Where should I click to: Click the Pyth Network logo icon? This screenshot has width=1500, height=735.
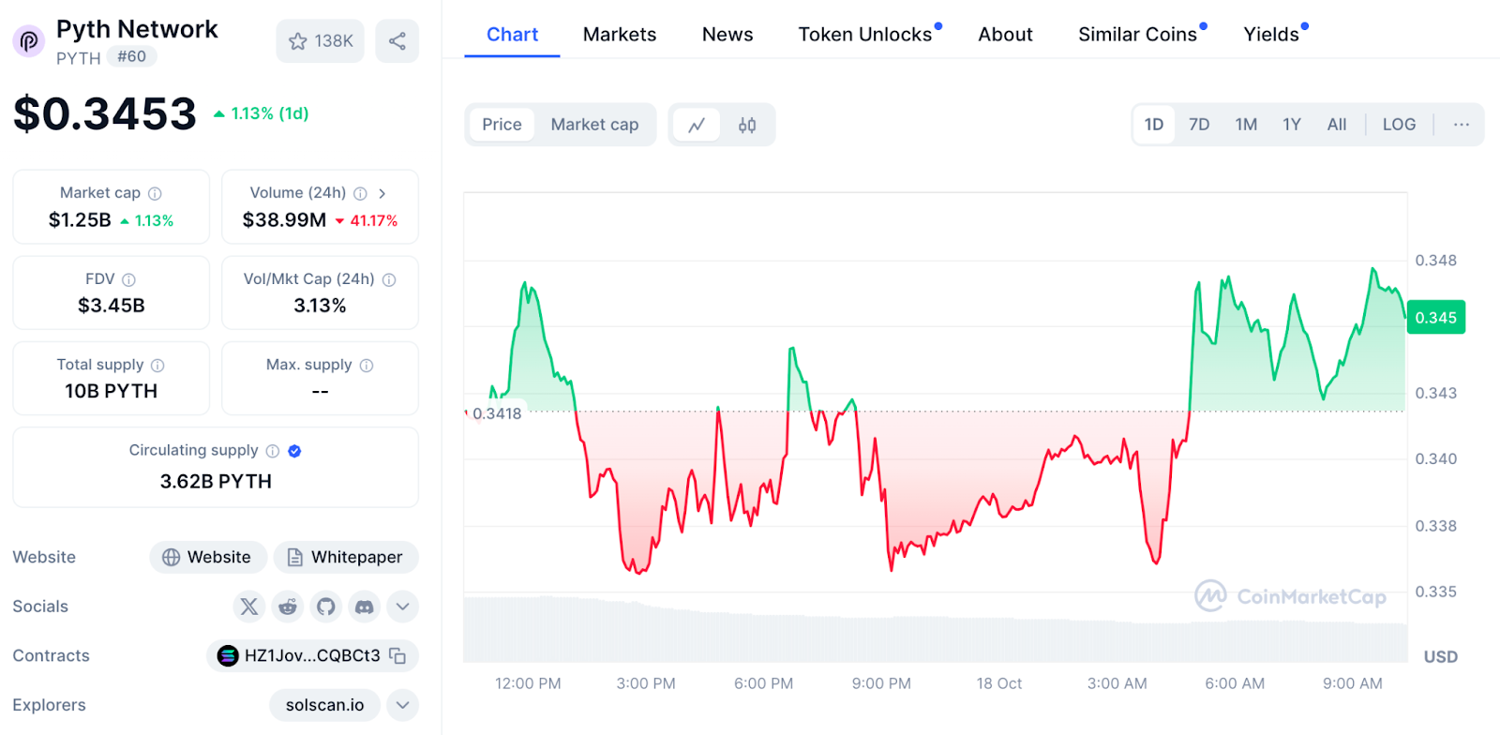point(28,41)
